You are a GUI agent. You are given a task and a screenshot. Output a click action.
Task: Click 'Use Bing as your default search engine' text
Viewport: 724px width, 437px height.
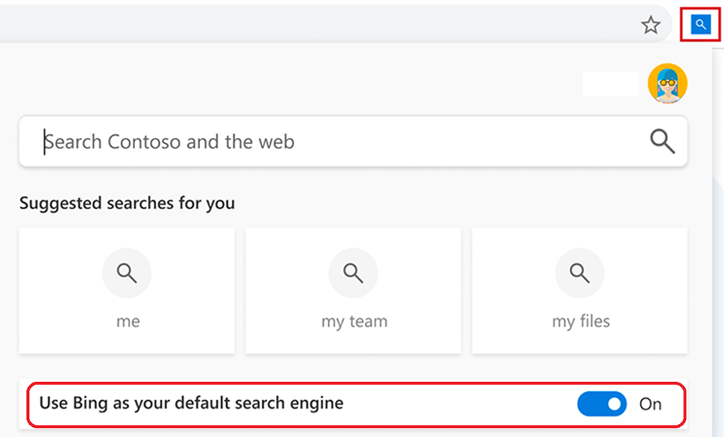click(191, 403)
